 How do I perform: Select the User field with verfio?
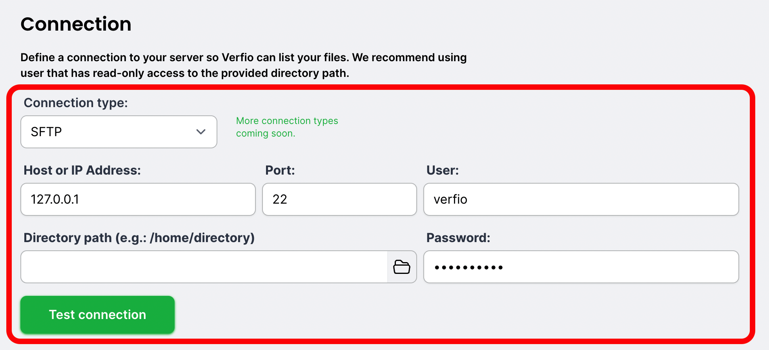point(581,199)
